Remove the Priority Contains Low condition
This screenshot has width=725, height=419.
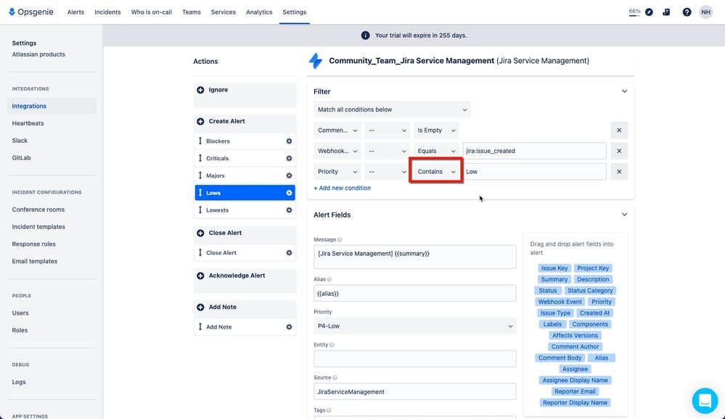coord(619,171)
